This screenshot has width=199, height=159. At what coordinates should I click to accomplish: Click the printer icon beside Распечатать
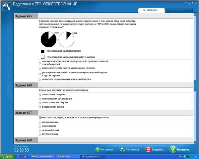pyautogui.click(x=122, y=149)
